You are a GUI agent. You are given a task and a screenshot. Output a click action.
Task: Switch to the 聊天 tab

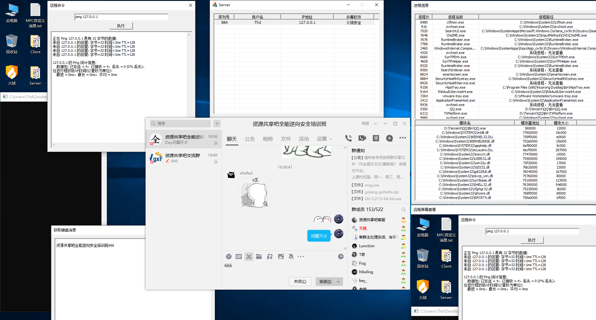(x=232, y=139)
